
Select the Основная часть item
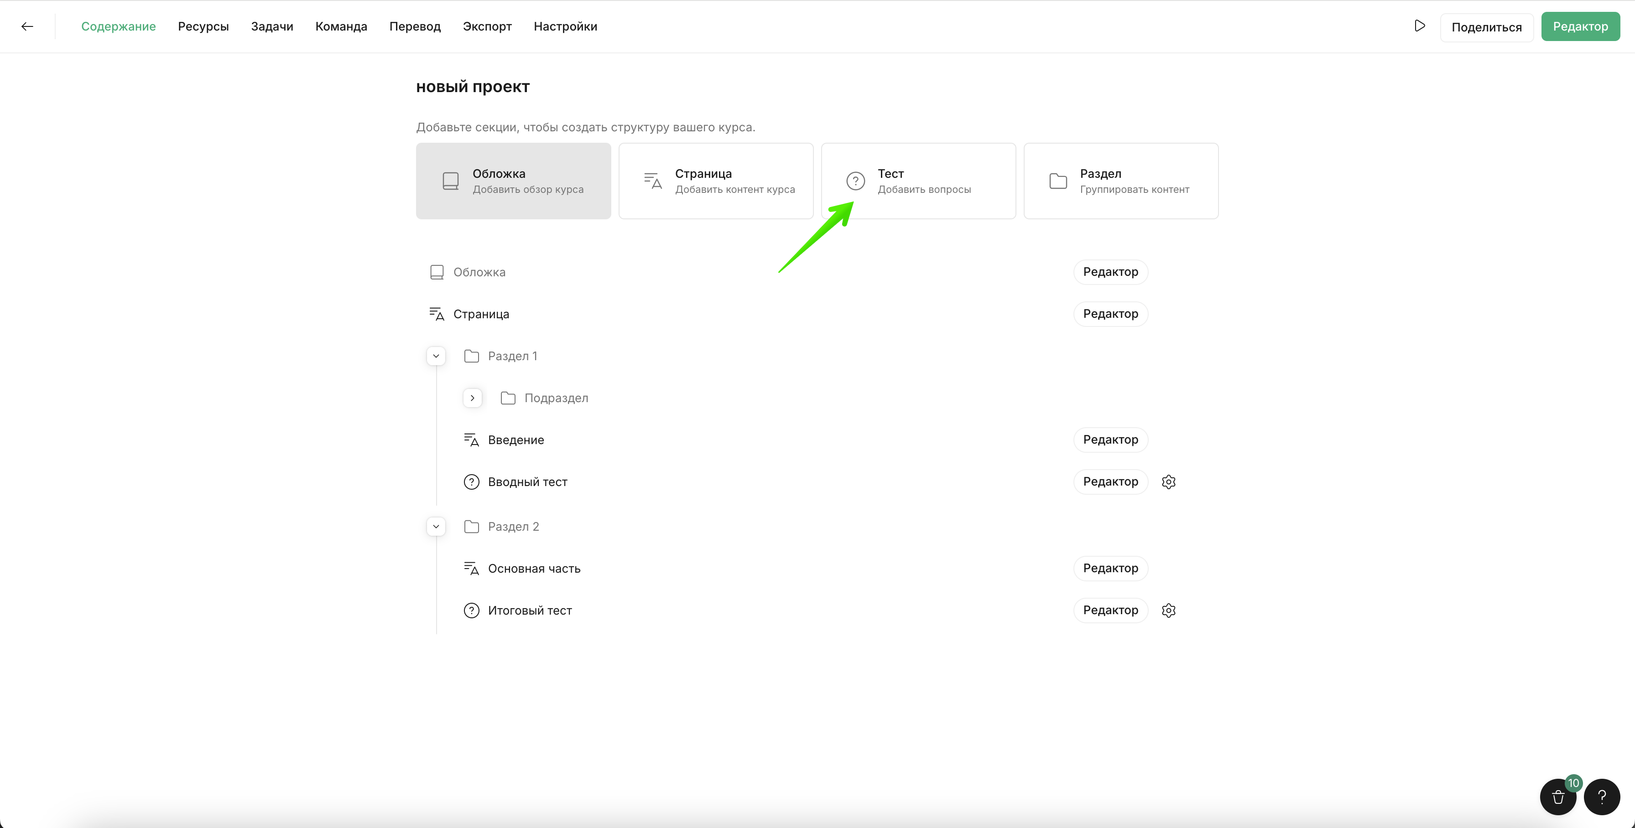534,569
